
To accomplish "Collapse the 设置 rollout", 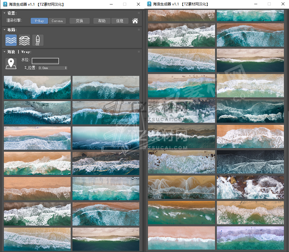I will (4, 13).
